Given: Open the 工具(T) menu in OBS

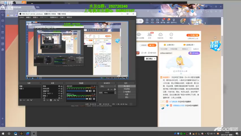Looking at the screenshot, I should 62,18.
